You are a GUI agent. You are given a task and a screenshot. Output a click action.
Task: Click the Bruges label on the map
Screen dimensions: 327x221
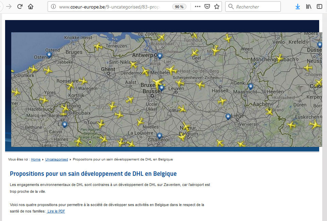[x=74, y=52]
